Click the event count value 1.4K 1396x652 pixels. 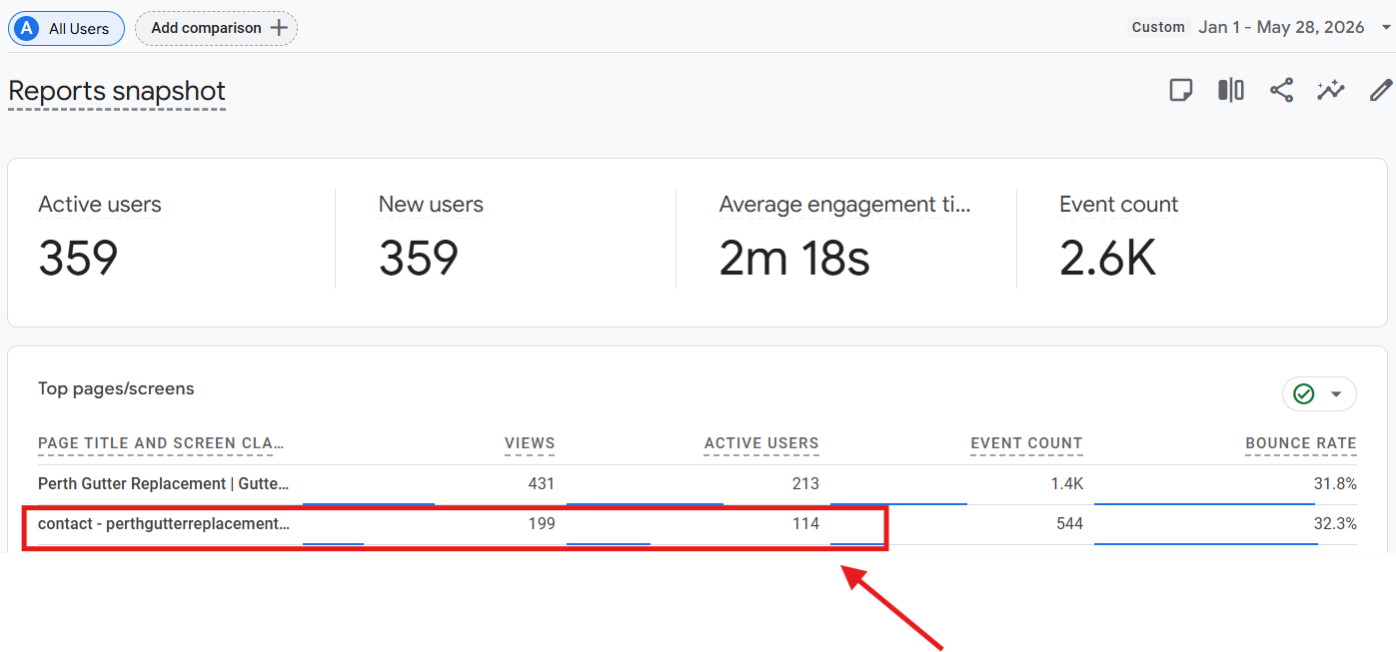tap(1066, 484)
